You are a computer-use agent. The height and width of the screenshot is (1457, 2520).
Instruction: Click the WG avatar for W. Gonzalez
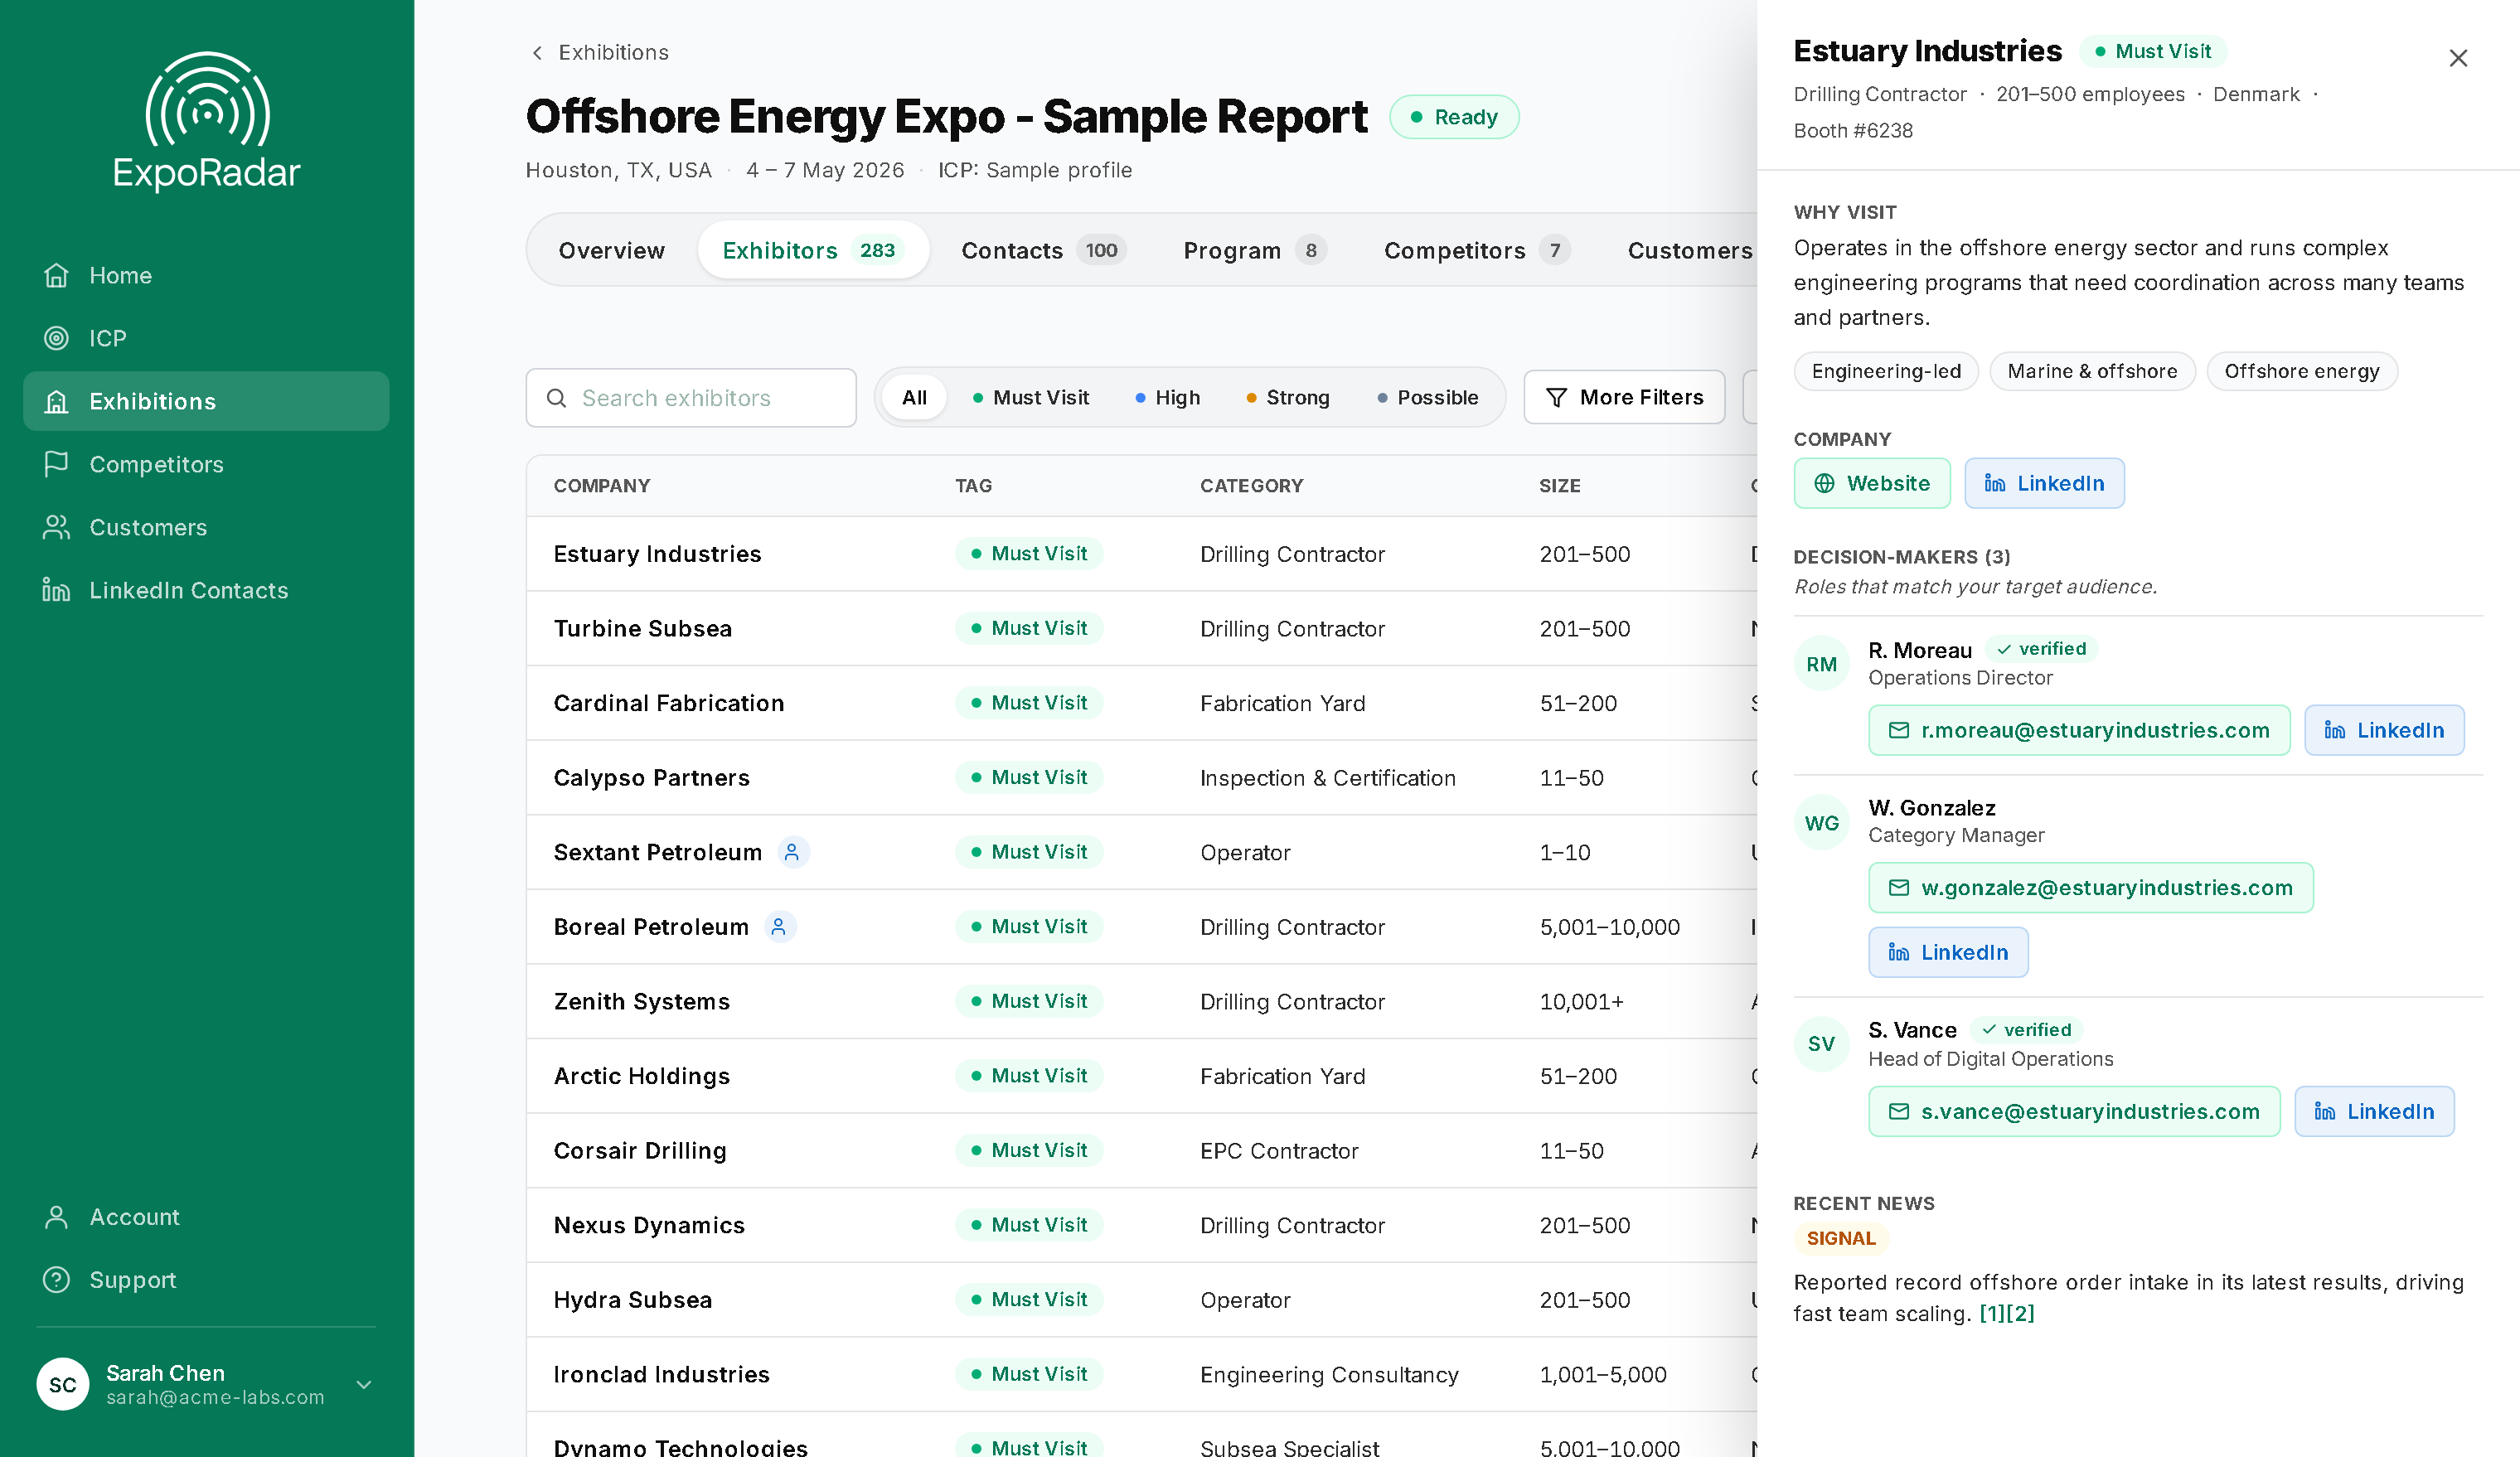point(1821,823)
